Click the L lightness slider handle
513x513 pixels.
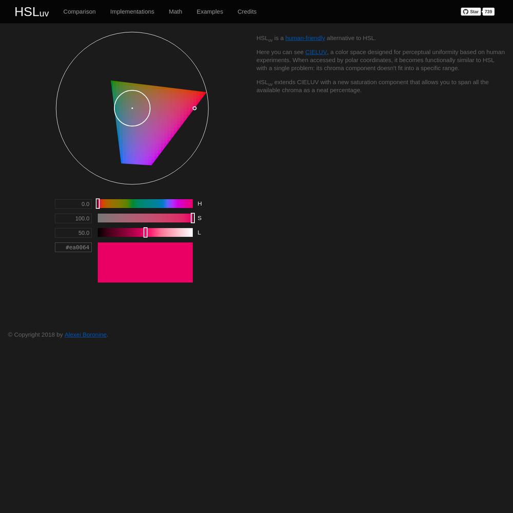click(145, 232)
